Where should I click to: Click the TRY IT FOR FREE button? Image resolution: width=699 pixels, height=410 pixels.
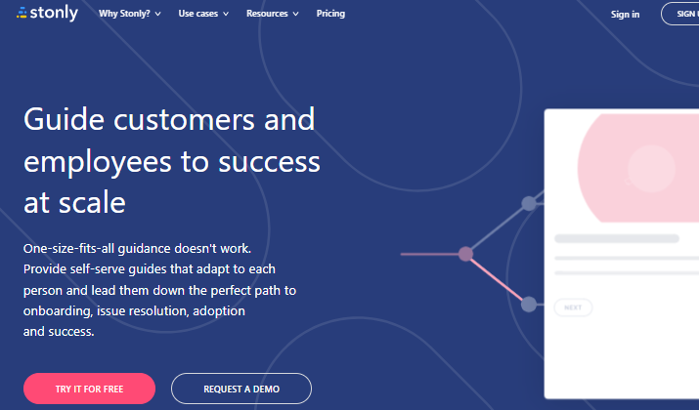(x=89, y=389)
